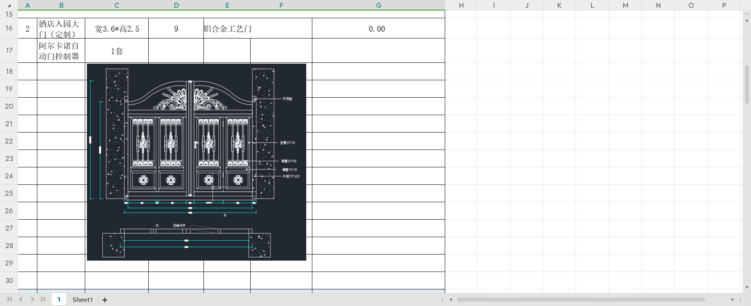751x306 pixels.
Task: Select the gate CAD drawing image
Action: coord(197,162)
